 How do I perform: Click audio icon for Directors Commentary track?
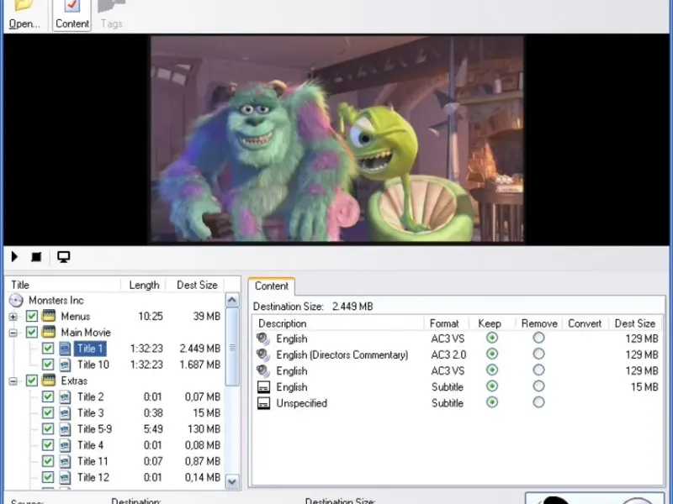pos(263,354)
